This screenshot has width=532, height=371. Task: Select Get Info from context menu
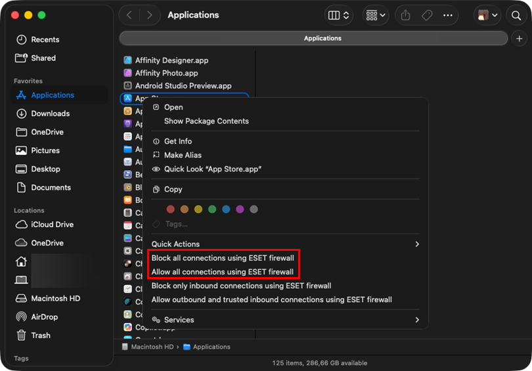point(178,141)
